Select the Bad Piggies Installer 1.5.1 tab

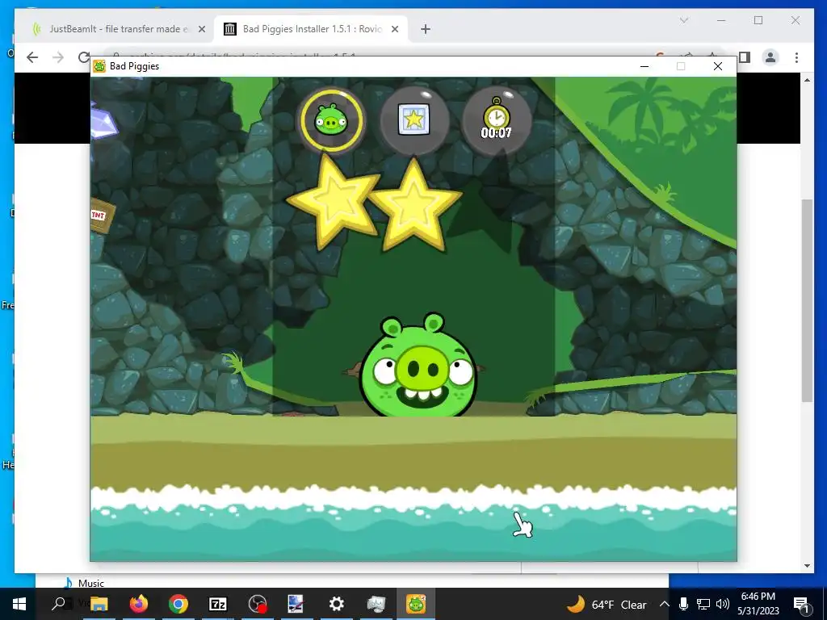[312, 28]
